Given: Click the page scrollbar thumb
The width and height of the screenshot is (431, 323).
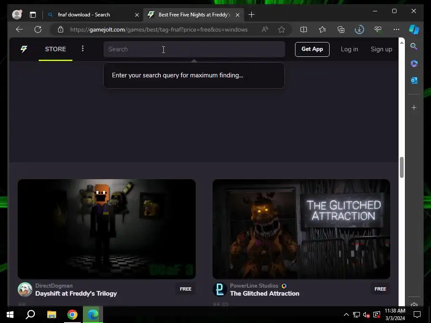Looking at the screenshot, I should 402,167.
